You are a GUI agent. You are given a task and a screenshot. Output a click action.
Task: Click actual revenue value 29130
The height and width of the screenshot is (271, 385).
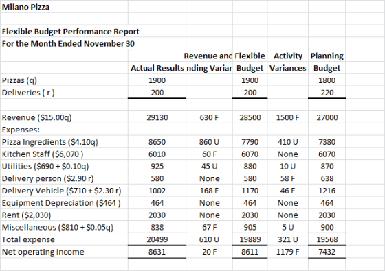(157, 117)
